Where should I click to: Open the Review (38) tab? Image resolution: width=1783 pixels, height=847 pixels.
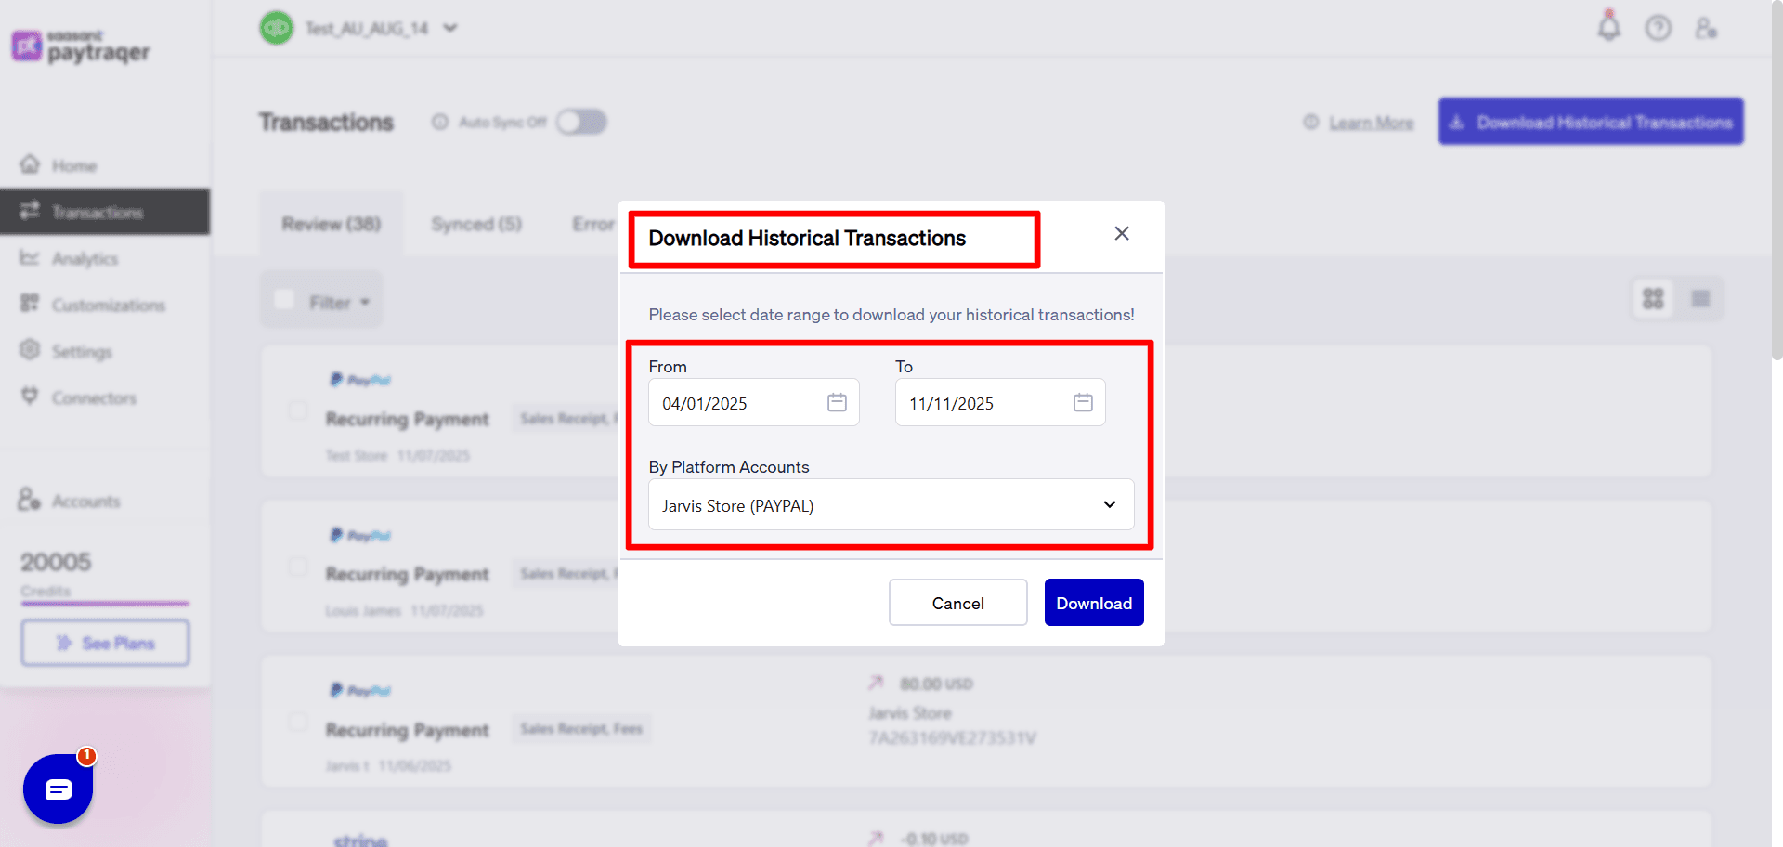pos(331,223)
